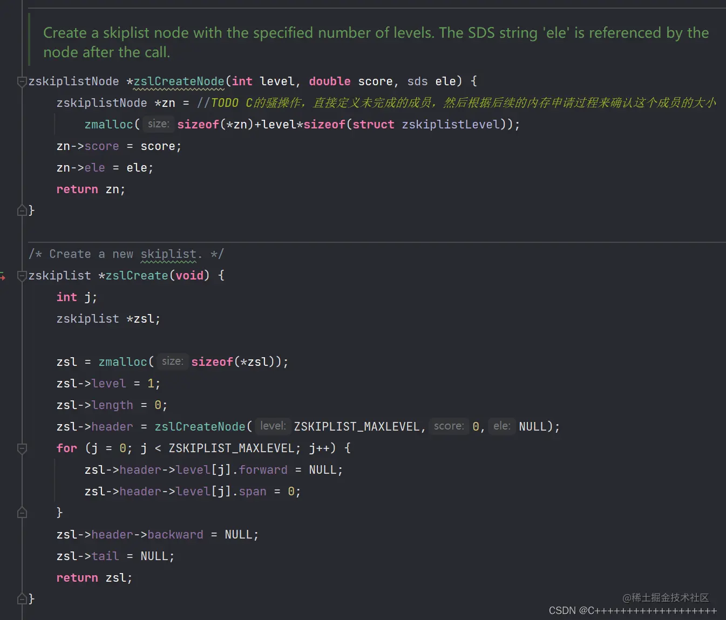The width and height of the screenshot is (726, 620).
Task: Click the 'span' field in loop body
Action: 253,492
